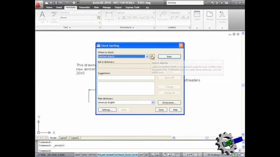Switch to the Manage ribbon tab
The width and height of the screenshot is (280, 157).
107,7
